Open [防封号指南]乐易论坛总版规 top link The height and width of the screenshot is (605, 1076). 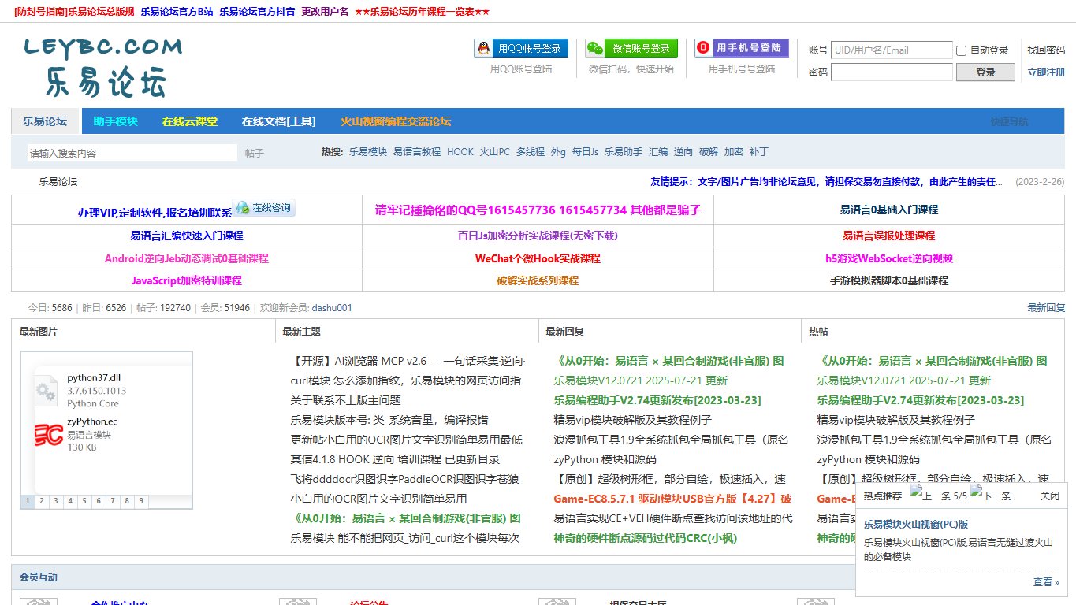coord(74,12)
